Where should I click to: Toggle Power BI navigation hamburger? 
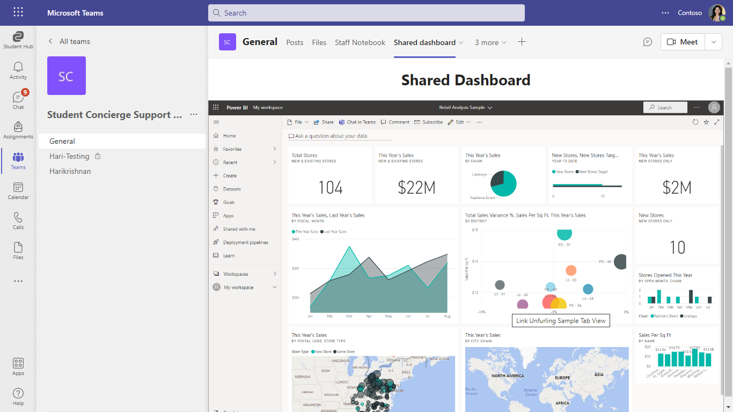216,122
